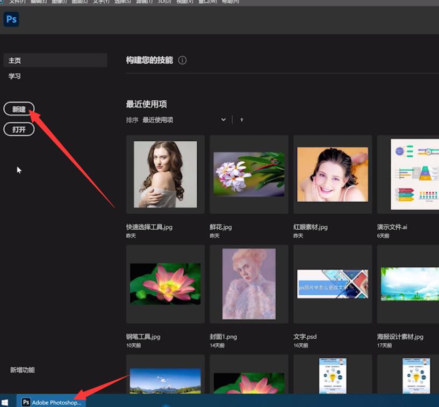Click the file name 封面1.png
This screenshot has width=439, height=407.
(223, 337)
